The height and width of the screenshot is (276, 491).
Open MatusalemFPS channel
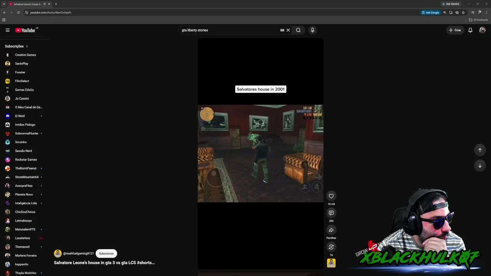25,229
